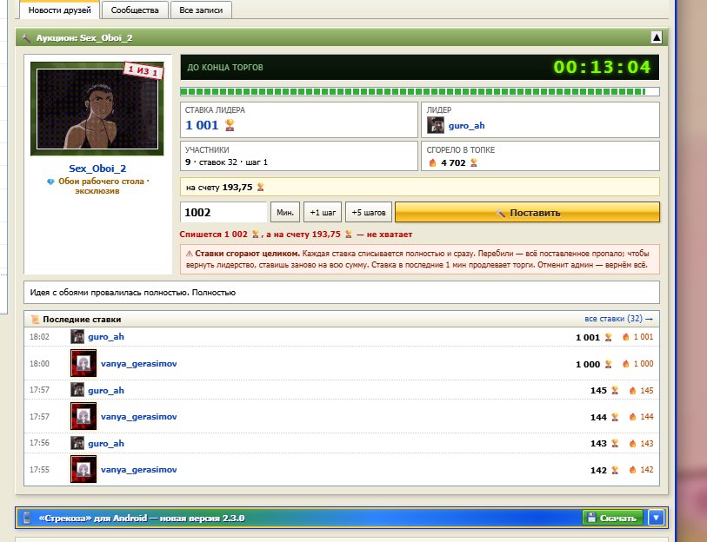Go to the Все записи tab
The image size is (707, 542).
pos(201,10)
